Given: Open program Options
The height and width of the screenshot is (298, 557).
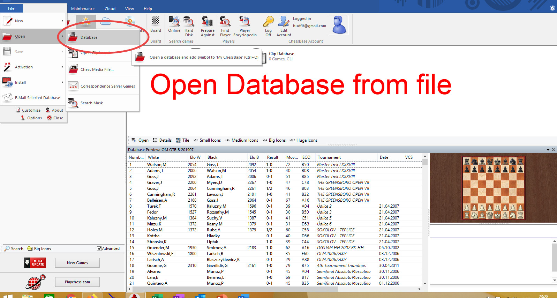Looking at the screenshot, I should point(31,118).
